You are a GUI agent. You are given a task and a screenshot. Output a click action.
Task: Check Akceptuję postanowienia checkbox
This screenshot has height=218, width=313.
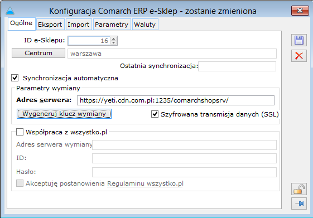pos(20,183)
